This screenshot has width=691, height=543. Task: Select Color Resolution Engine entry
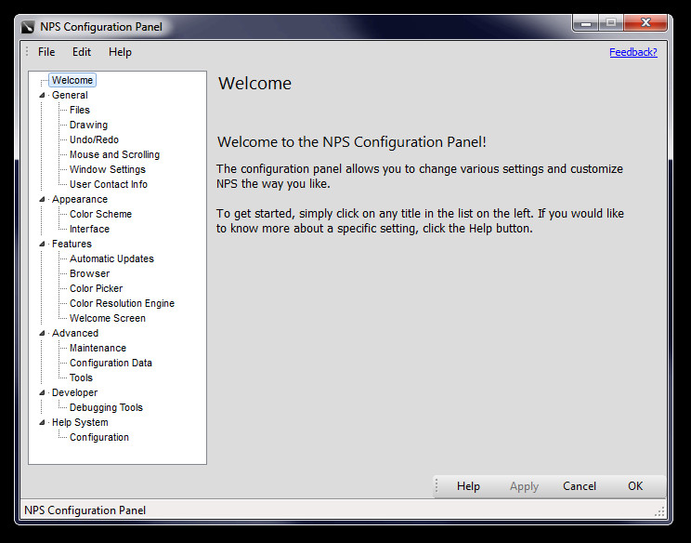[x=122, y=303]
